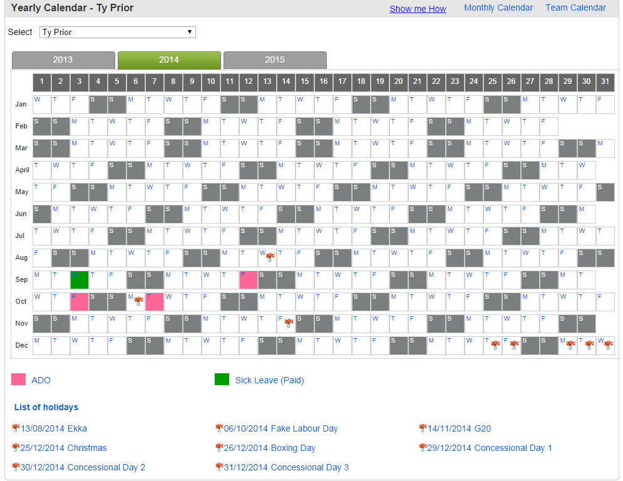The height and width of the screenshot is (481, 623).
Task: Click flower icon beside 13/08/2014 Ekka in list
Action: (x=16, y=428)
